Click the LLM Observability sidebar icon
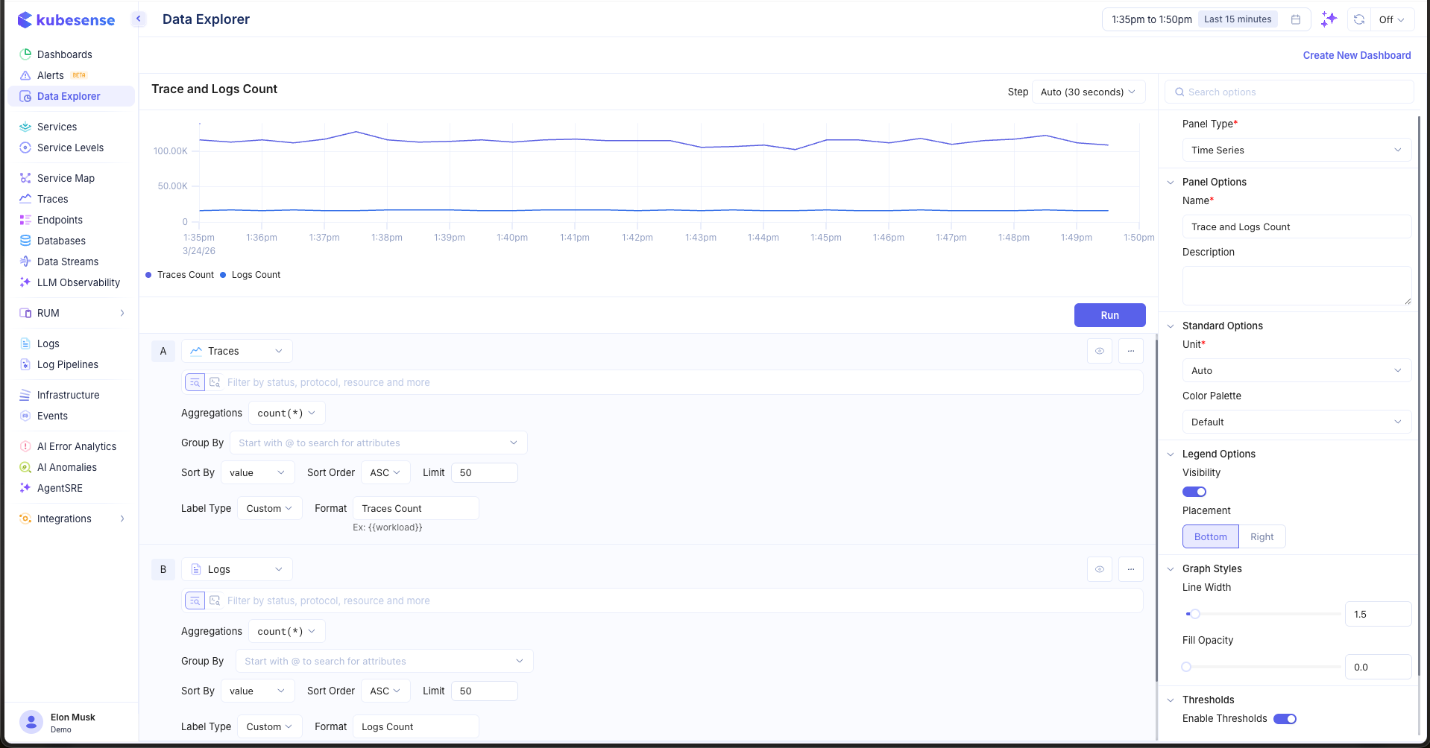 coord(25,282)
